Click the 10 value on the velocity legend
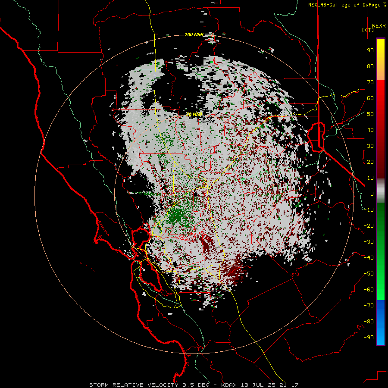This screenshot has height=388, width=388. (370, 178)
